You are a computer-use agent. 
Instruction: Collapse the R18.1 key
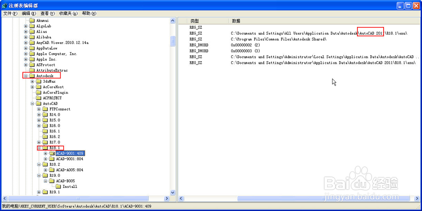coord(39,148)
